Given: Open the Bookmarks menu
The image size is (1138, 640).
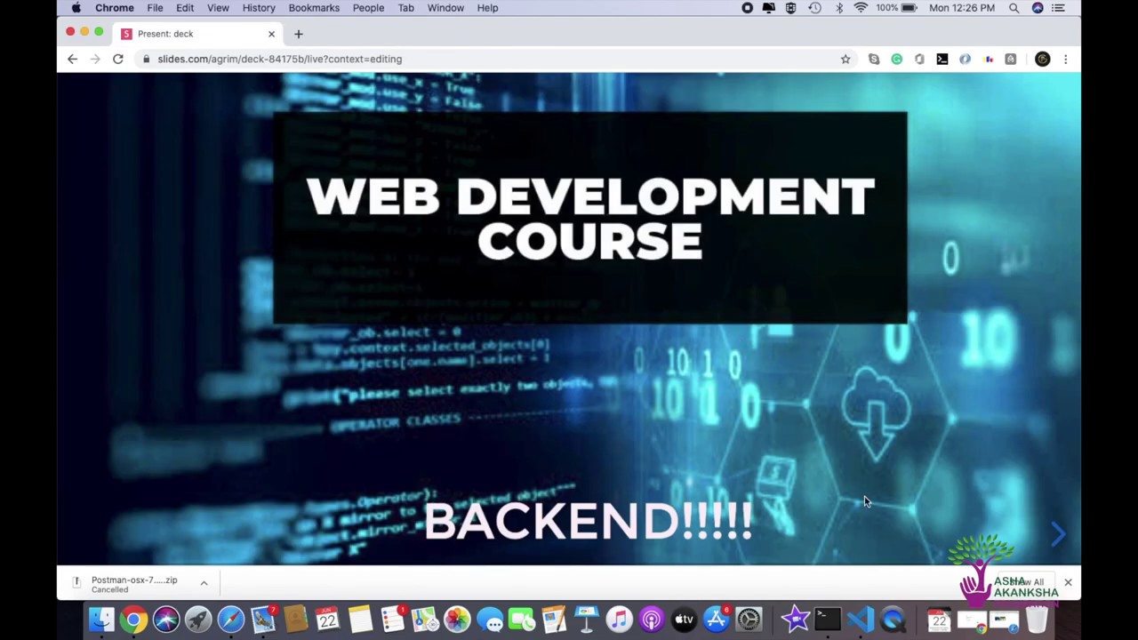Looking at the screenshot, I should coord(314,8).
